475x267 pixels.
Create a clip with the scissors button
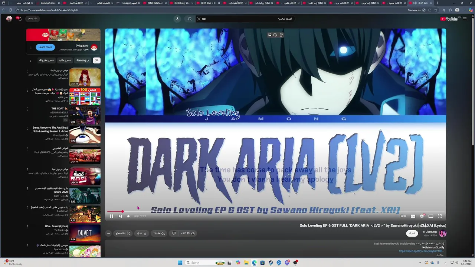coord(124,233)
